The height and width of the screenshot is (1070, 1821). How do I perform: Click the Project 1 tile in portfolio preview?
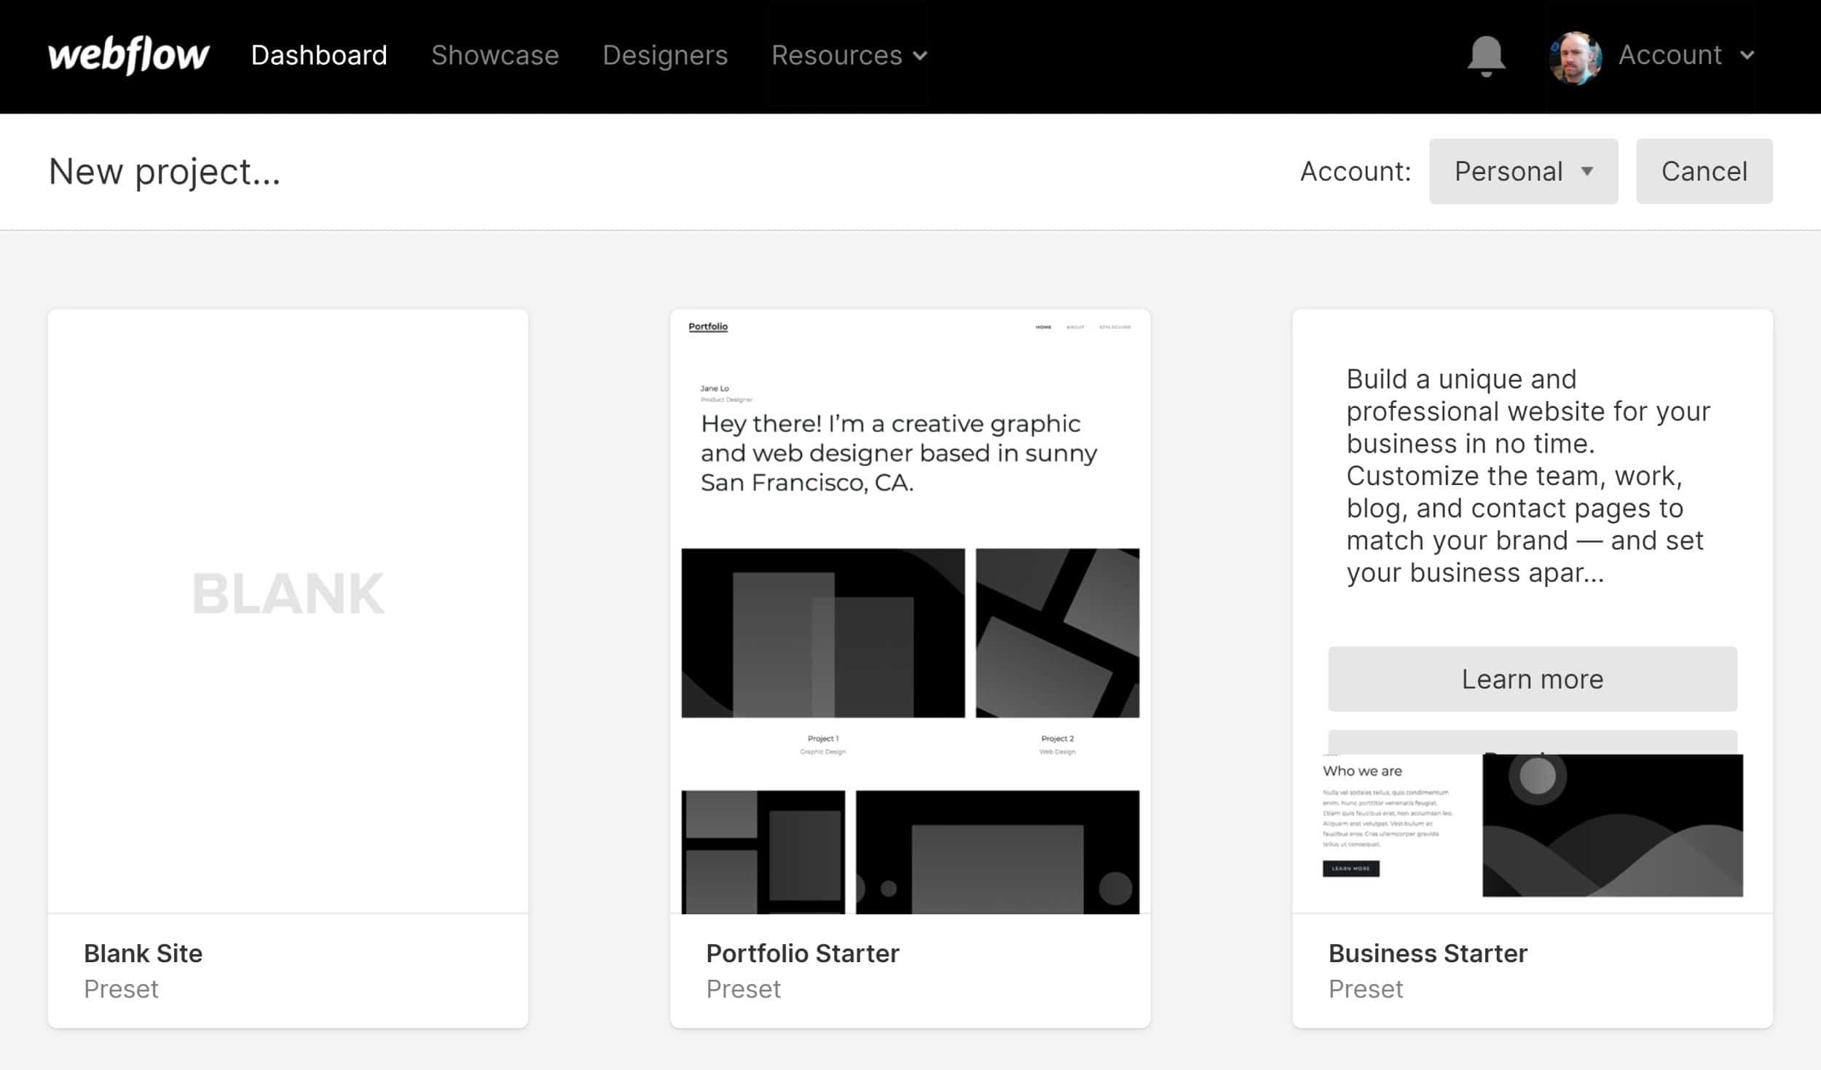[823, 633]
